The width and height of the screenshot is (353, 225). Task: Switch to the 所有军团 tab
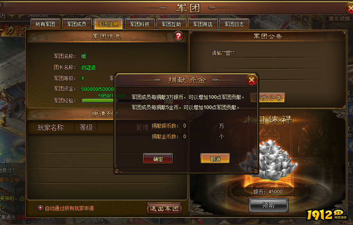pyautogui.click(x=45, y=24)
